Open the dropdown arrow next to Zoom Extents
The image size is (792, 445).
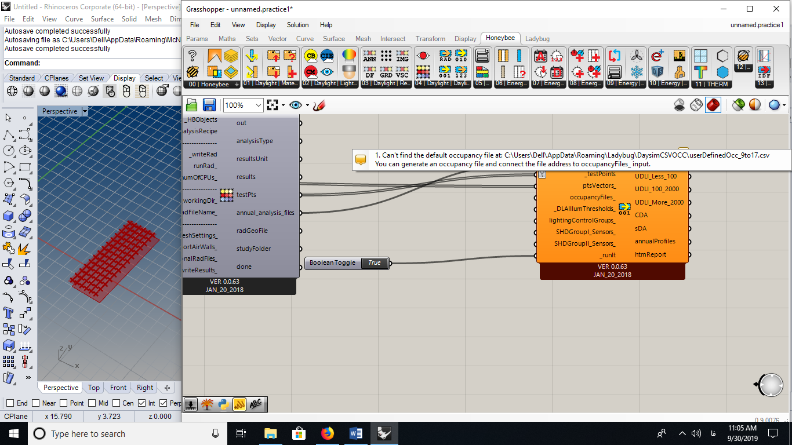coord(283,105)
